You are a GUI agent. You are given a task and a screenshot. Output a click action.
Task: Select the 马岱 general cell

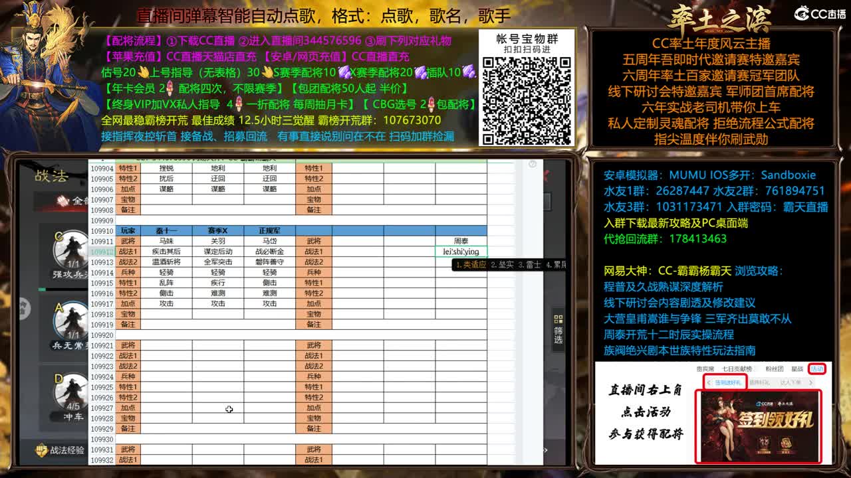(x=269, y=241)
